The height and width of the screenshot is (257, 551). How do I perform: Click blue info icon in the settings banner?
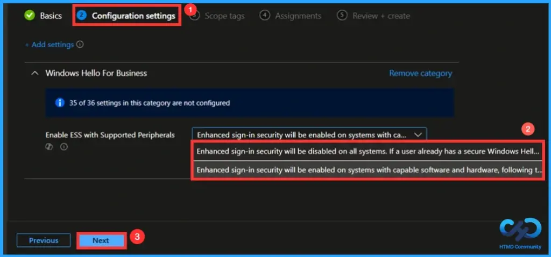(60, 102)
